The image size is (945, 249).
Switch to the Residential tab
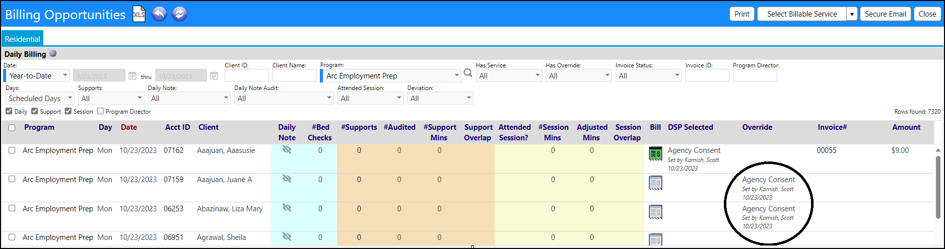[x=23, y=39]
